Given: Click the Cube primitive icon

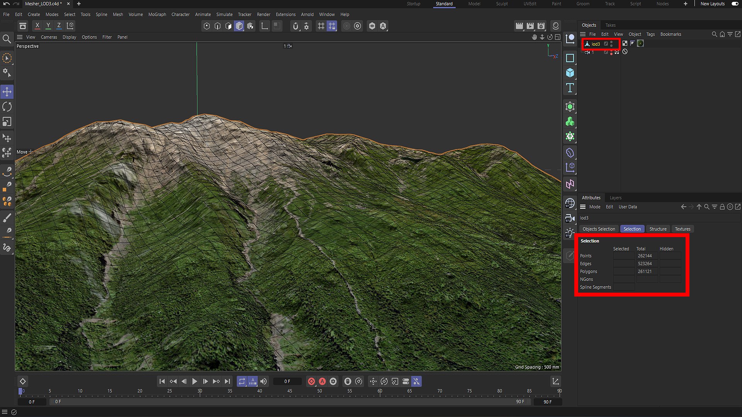Looking at the screenshot, I should 570,73.
